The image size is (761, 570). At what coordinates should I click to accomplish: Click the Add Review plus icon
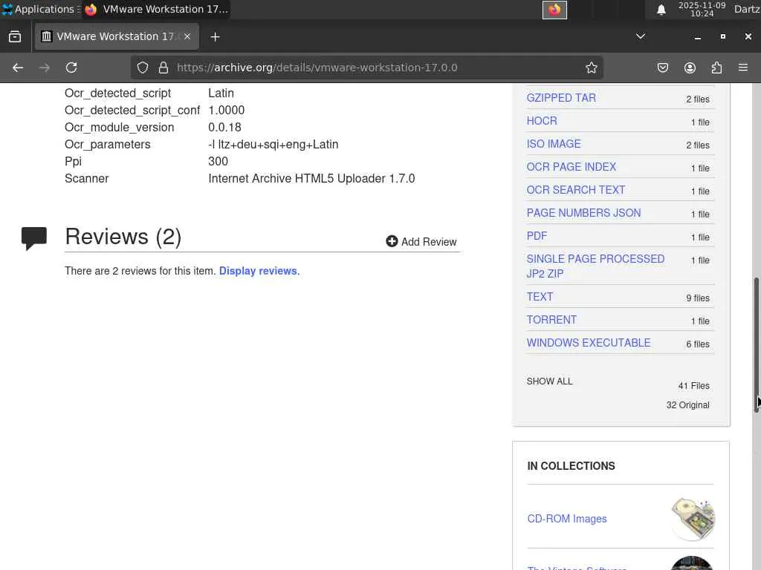(x=392, y=241)
